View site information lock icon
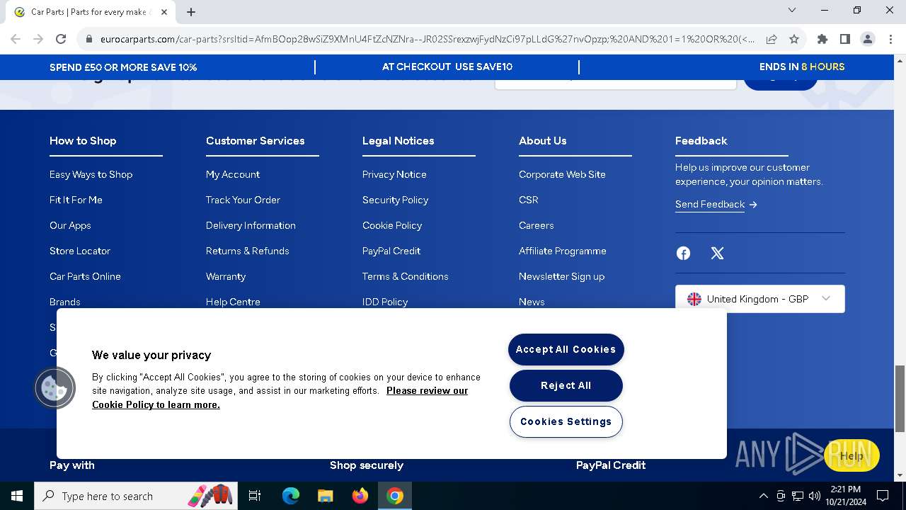This screenshot has height=510, width=906. [88, 39]
